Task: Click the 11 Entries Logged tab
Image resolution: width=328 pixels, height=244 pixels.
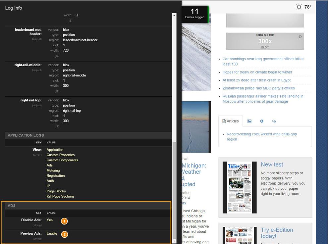Action: [x=194, y=14]
